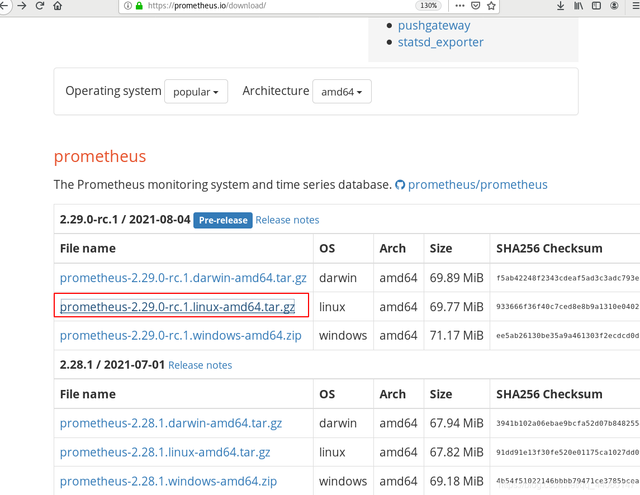Screen dimensions: 640x495
Task: Open the browser home page icon
Action: (58, 6)
